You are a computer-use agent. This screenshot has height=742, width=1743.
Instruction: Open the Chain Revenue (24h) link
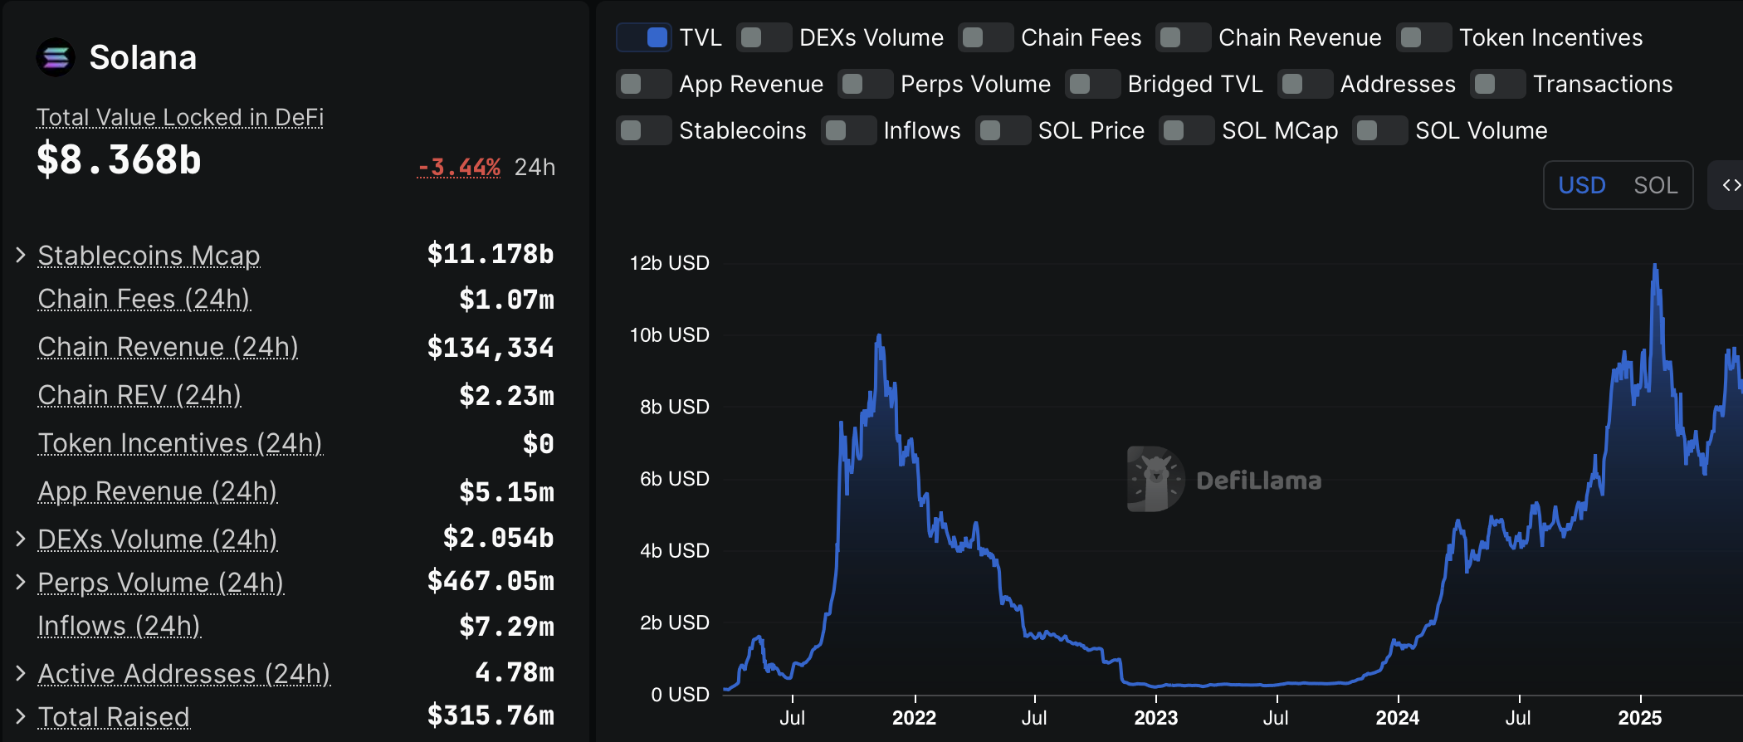(x=168, y=346)
